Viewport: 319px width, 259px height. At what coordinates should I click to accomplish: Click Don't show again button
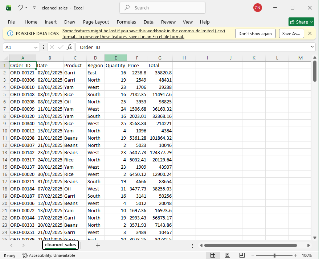tap(255, 33)
